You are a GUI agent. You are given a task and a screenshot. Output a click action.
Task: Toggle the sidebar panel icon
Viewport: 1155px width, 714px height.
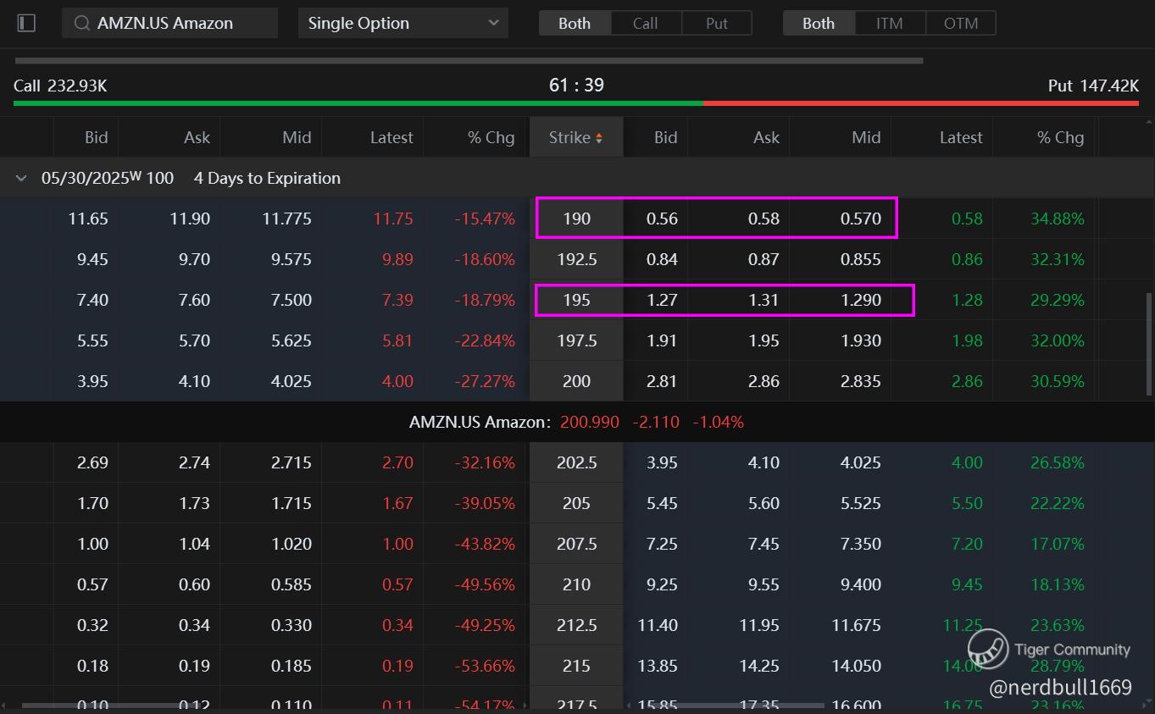[26, 23]
